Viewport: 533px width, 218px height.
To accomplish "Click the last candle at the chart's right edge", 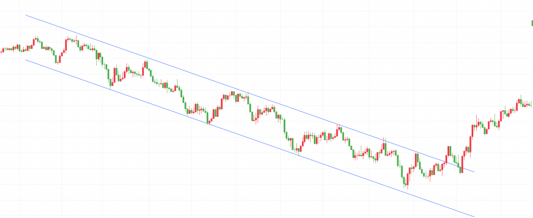I will pyautogui.click(x=530, y=104).
